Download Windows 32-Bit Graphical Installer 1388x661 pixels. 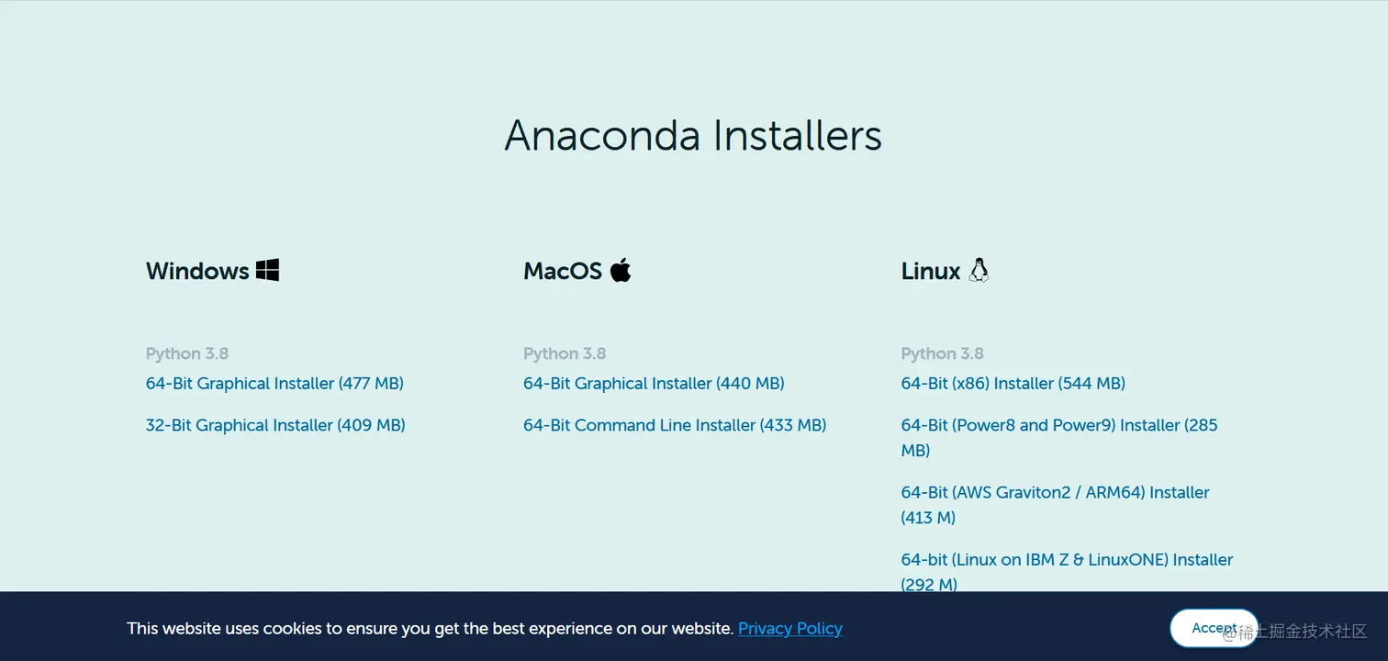pyautogui.click(x=275, y=425)
